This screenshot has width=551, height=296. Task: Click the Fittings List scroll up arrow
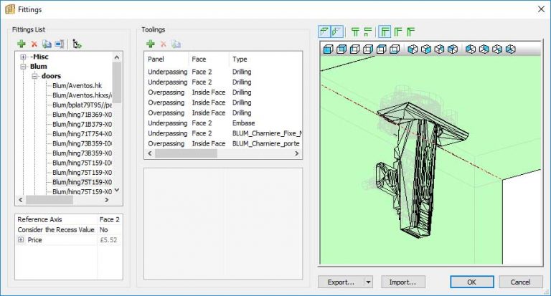pos(117,57)
